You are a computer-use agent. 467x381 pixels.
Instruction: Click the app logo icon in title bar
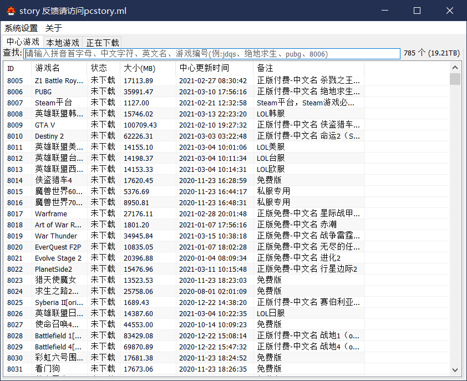click(x=11, y=11)
